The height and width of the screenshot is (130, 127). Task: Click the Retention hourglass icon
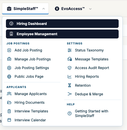pos(70,85)
